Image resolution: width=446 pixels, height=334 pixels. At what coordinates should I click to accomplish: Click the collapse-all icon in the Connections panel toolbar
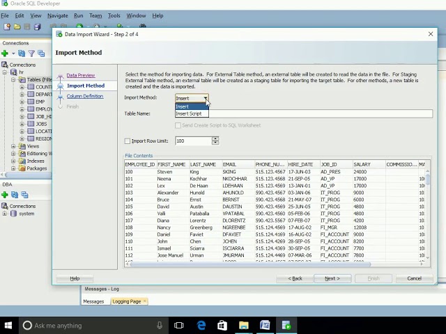41,53
